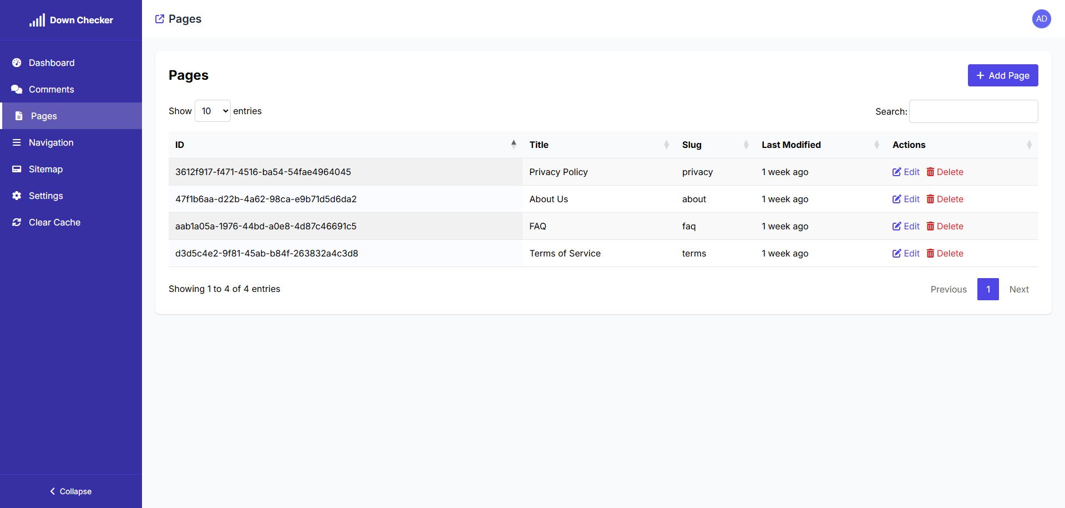1065x508 pixels.
Task: Delete the FAQ page
Action: click(945, 226)
